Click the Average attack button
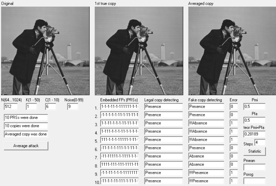The width and height of the screenshot is (276, 186). (26, 146)
